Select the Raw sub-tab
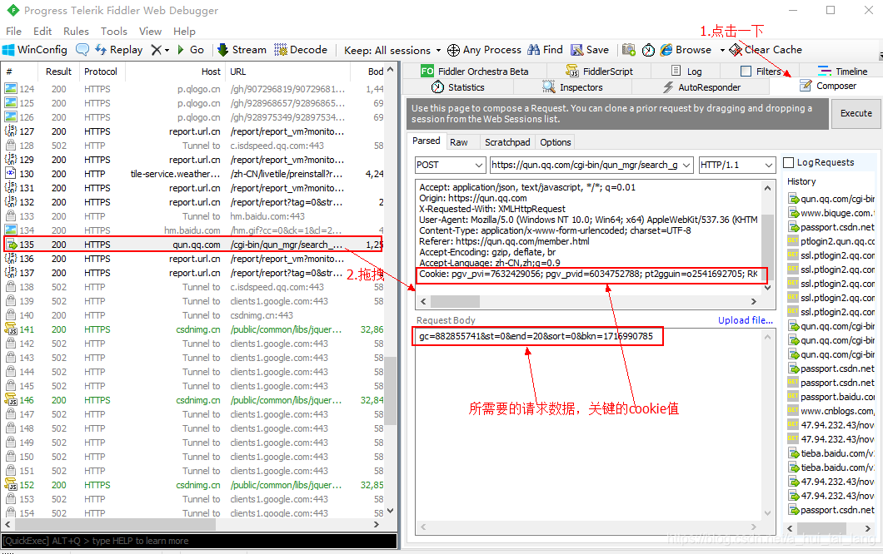This screenshot has height=554, width=883. pyautogui.click(x=459, y=142)
